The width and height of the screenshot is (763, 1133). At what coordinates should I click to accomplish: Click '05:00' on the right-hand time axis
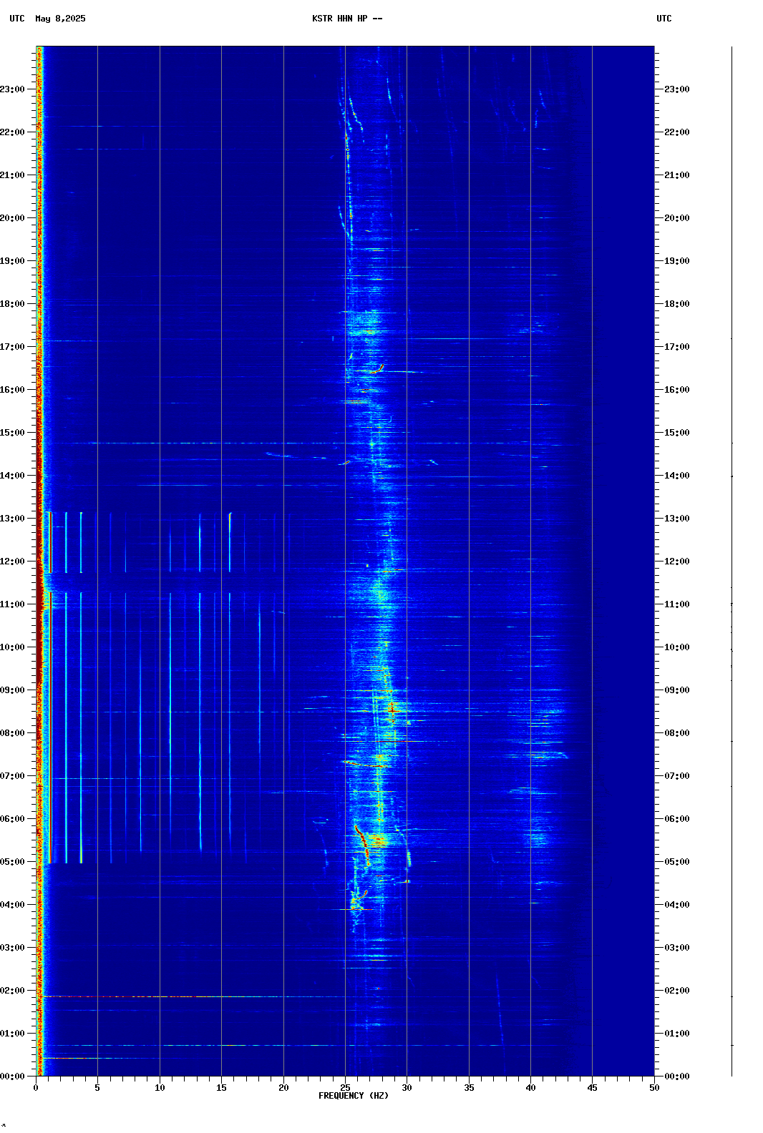tap(677, 862)
